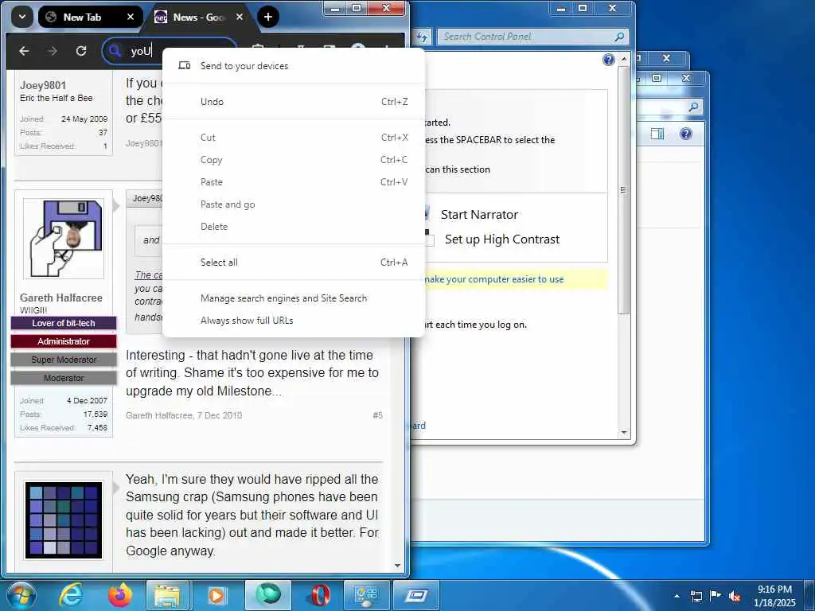Click the Ease of Access scrollbar thumb
Viewport: 815px width, 611px height.
click(x=624, y=189)
